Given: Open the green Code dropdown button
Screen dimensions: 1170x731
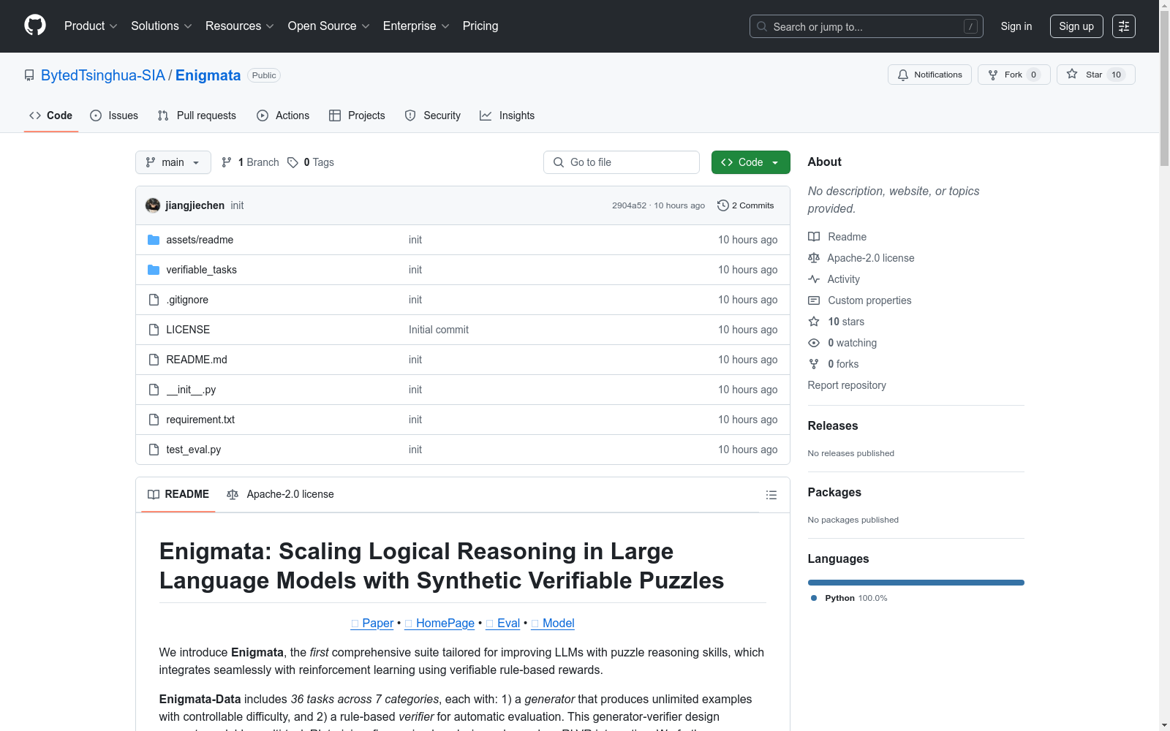Looking at the screenshot, I should point(750,162).
